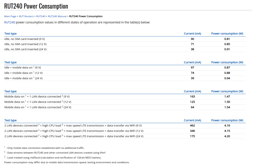Select power value 1.50
This screenshot has height=166, width=262.
pyautogui.click(x=227, y=102)
